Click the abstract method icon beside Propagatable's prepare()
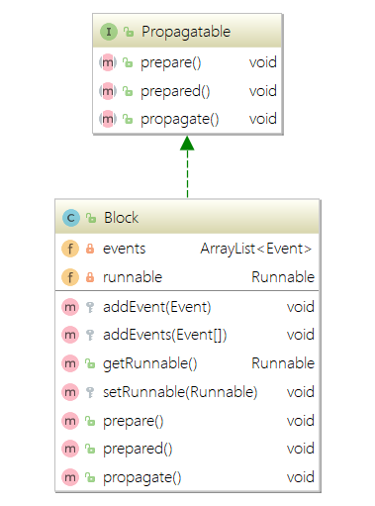 [x=108, y=62]
